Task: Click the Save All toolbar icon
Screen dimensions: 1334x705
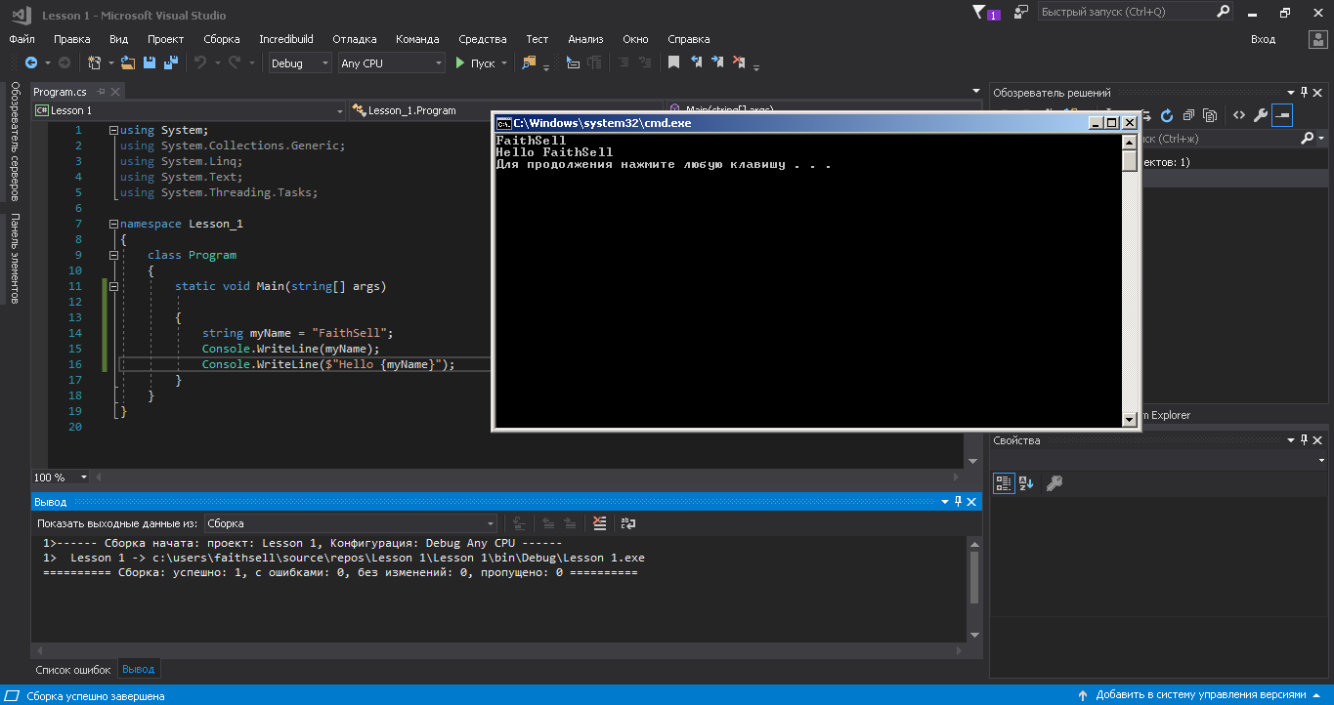Action: 170,62
